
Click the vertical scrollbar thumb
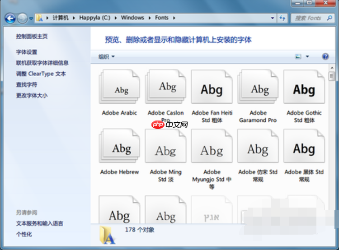(x=332, y=76)
